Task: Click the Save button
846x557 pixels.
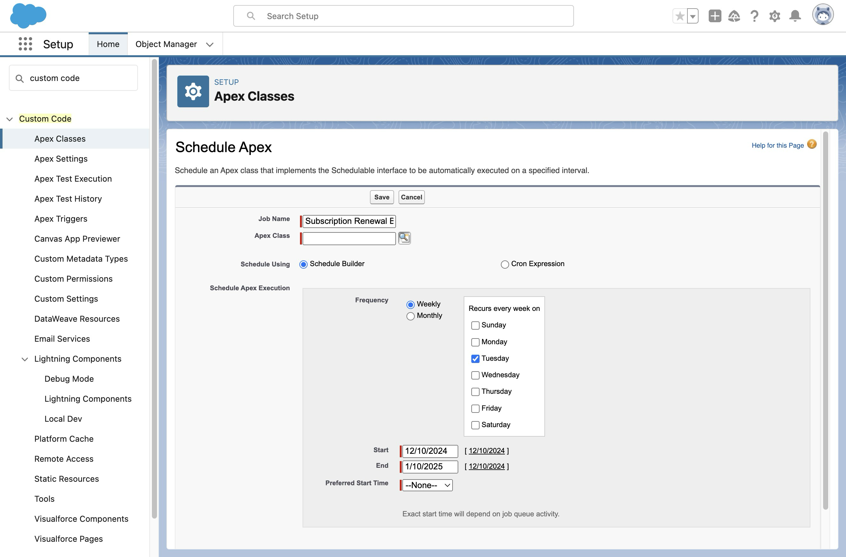Action: [382, 197]
